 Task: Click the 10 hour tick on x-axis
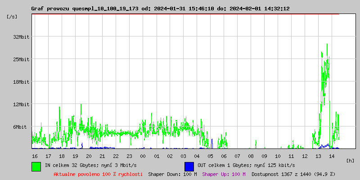click(278, 156)
